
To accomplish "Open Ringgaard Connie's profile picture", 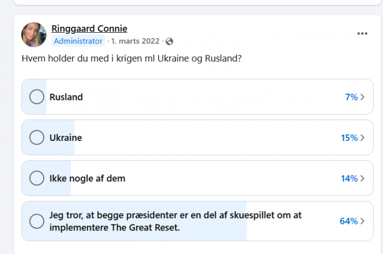I will tap(34, 34).
